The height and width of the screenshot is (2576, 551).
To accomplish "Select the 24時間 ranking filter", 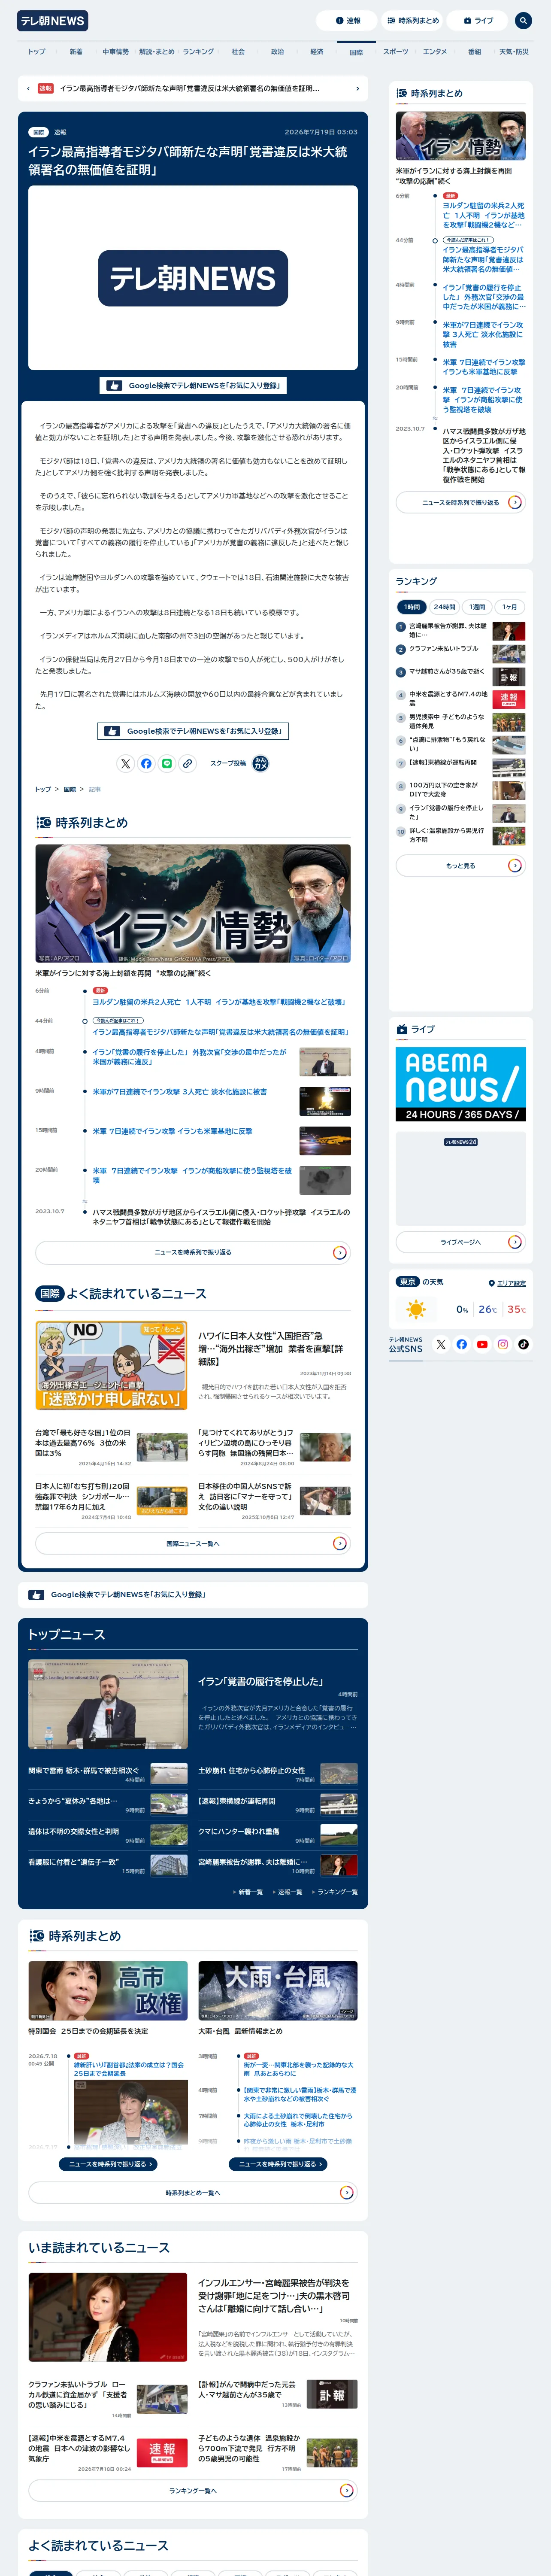I will [444, 607].
